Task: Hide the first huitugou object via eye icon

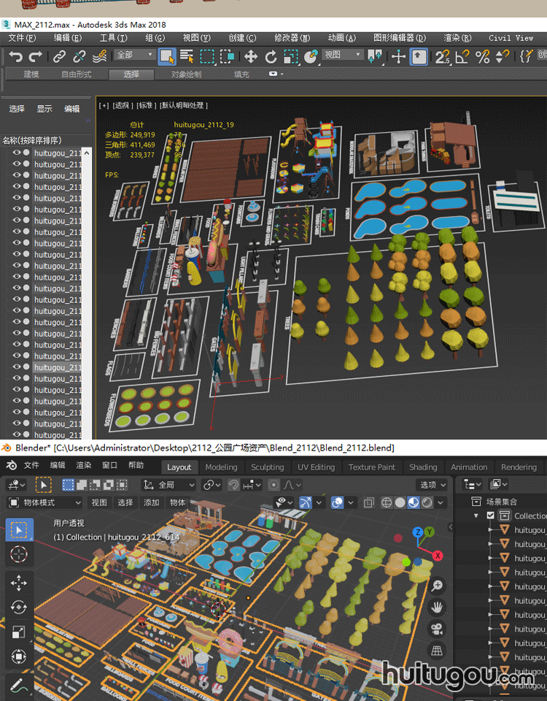Action: click(x=17, y=153)
